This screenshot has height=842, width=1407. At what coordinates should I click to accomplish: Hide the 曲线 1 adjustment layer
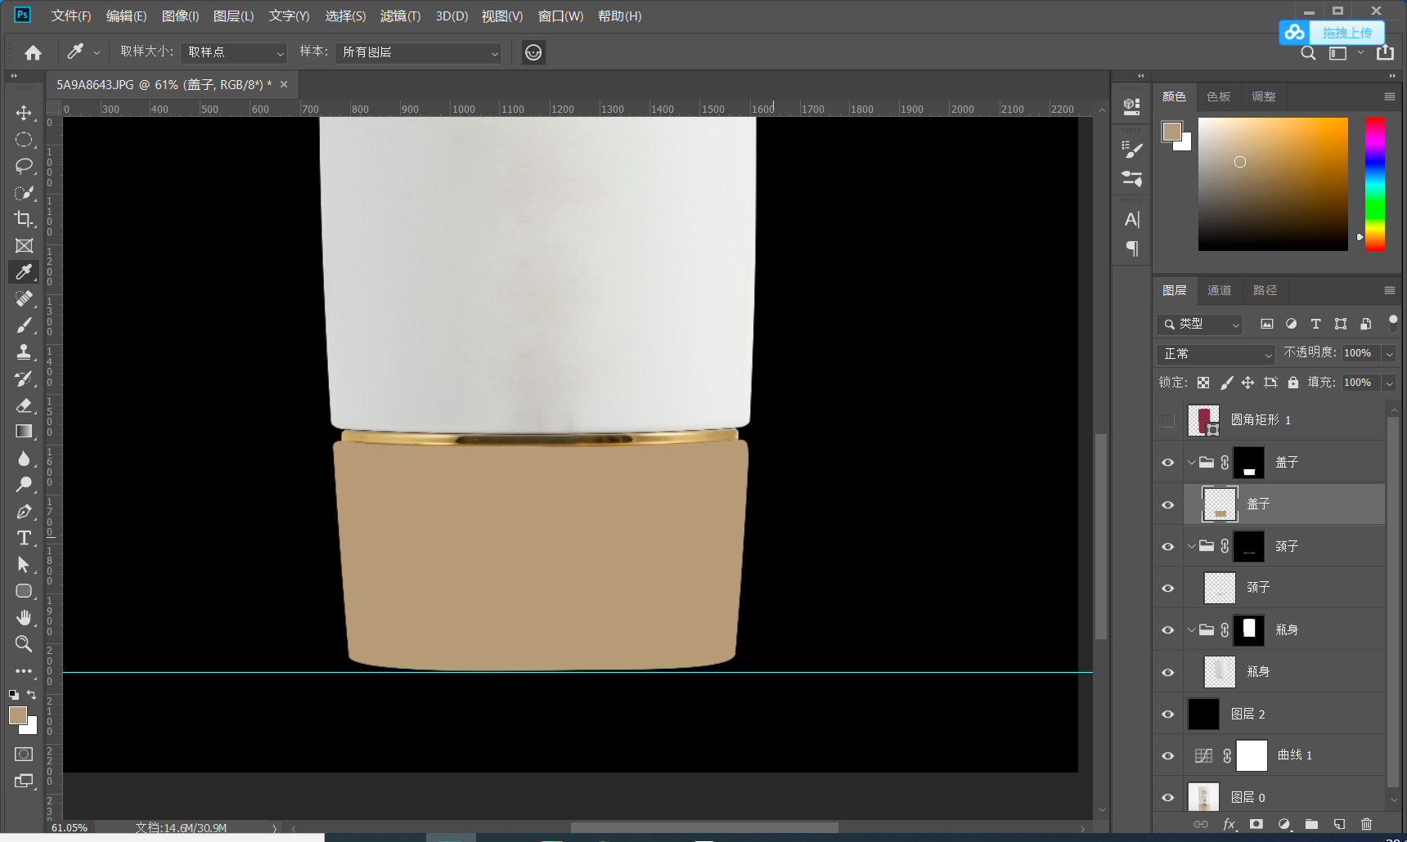click(1167, 756)
